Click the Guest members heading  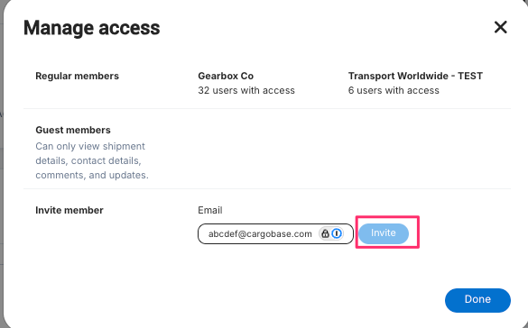[x=73, y=130]
